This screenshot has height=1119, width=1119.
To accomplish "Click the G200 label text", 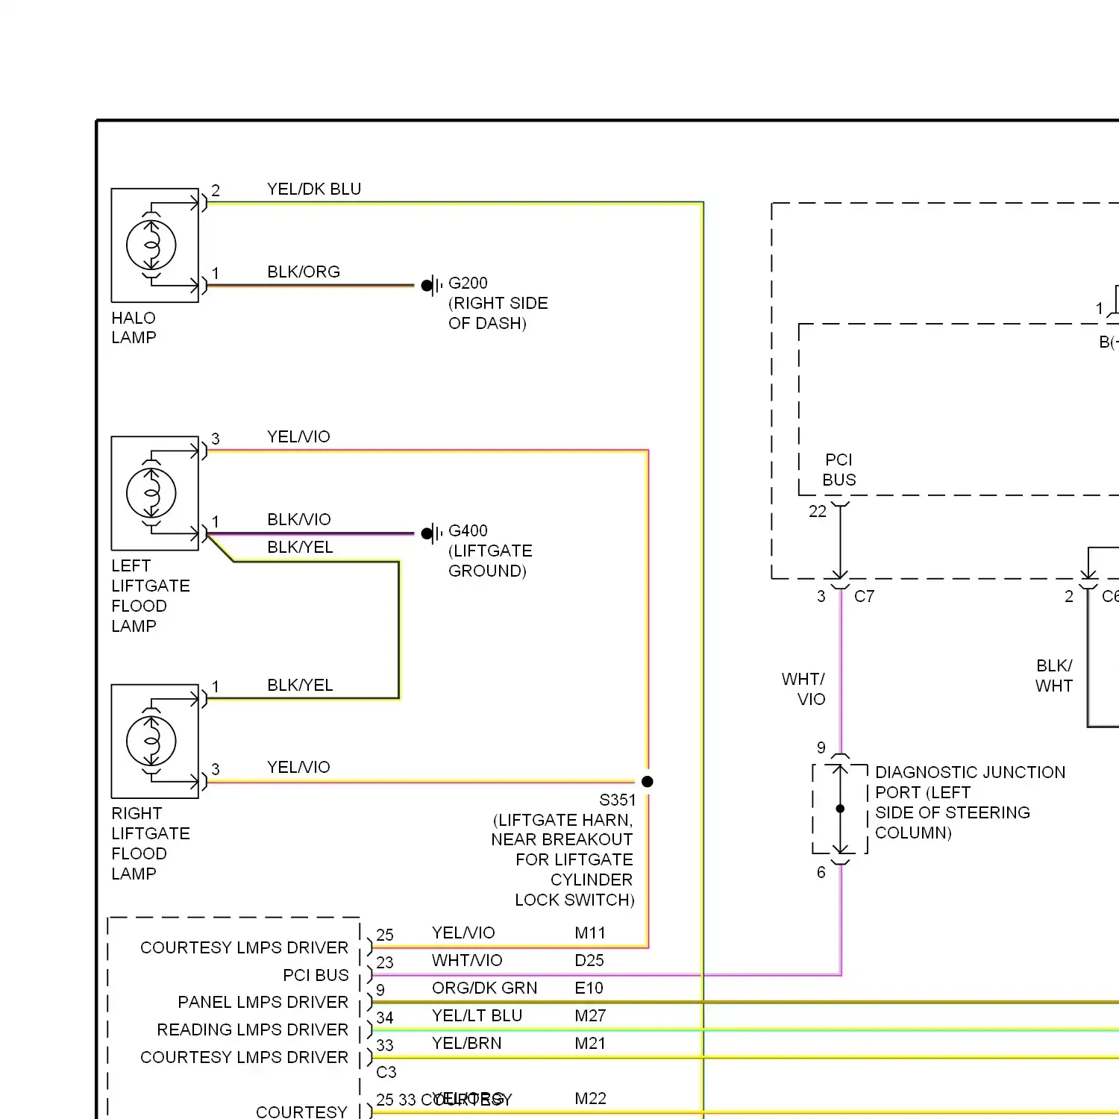I will (x=468, y=283).
